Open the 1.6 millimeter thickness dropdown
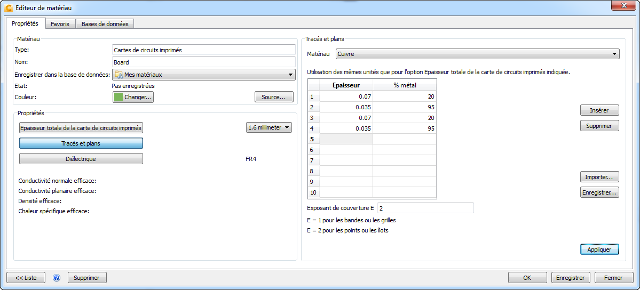Screen dimensions: 640x290 coord(269,127)
